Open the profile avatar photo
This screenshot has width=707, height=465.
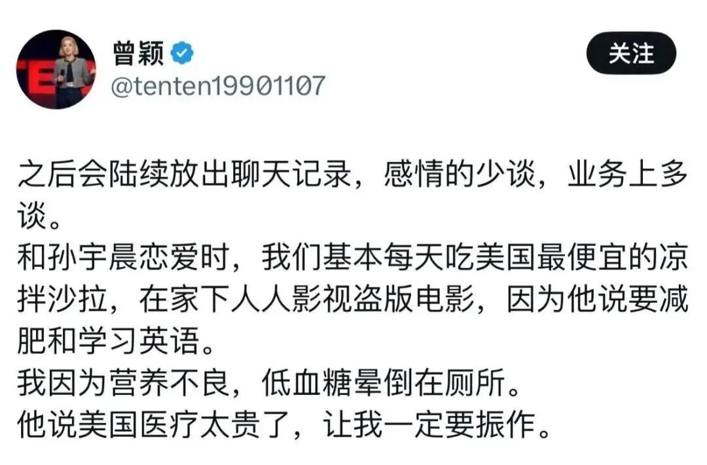[x=56, y=69]
